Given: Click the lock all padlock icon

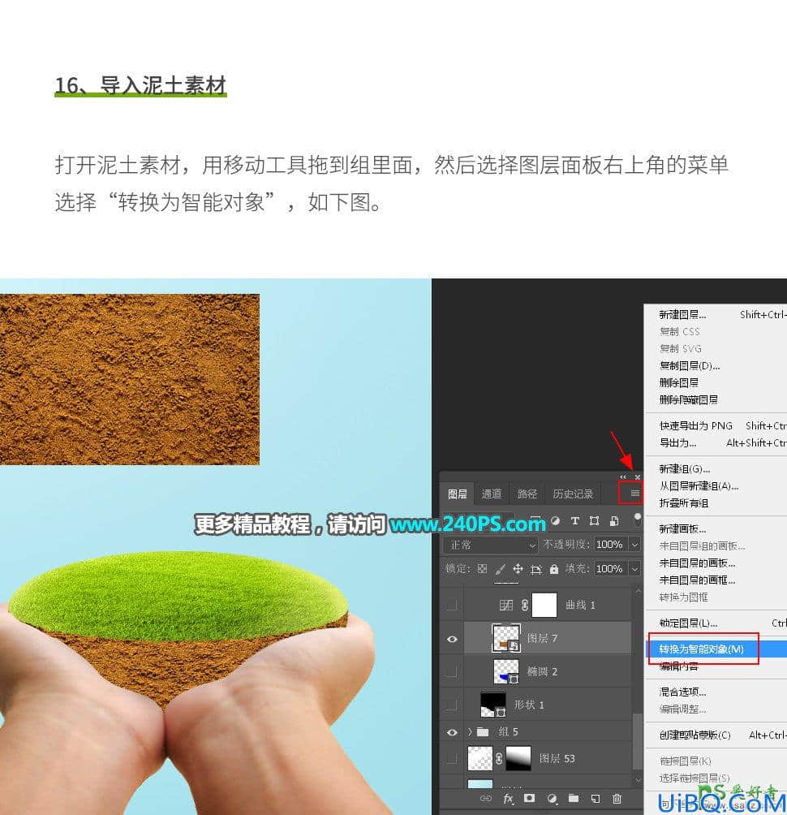Looking at the screenshot, I should tap(554, 569).
